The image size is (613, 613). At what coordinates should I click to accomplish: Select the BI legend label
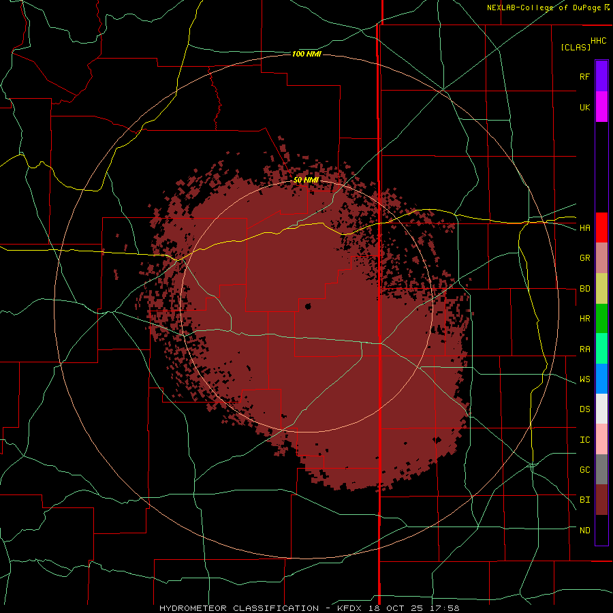[584, 500]
